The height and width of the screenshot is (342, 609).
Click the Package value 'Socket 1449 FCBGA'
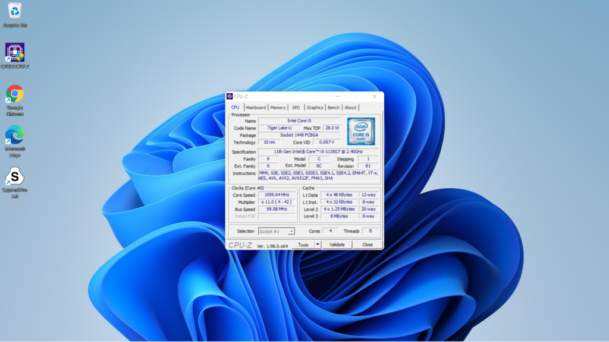[x=299, y=135]
